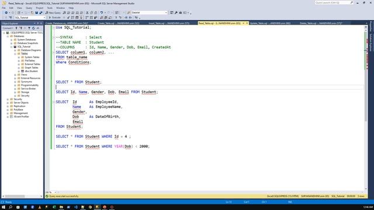Collapse the SQL_Tutorial database node
The height and width of the screenshot is (210, 374).
tap(12, 47)
